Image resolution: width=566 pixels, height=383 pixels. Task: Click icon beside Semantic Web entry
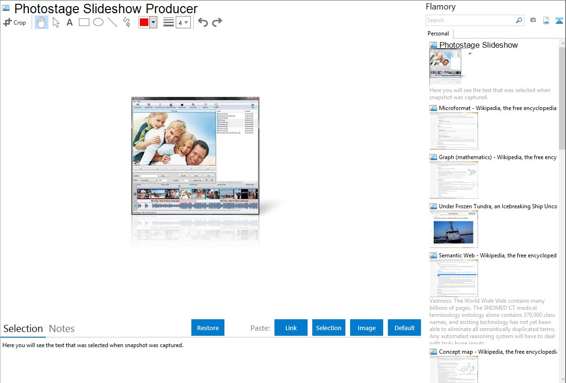click(433, 255)
